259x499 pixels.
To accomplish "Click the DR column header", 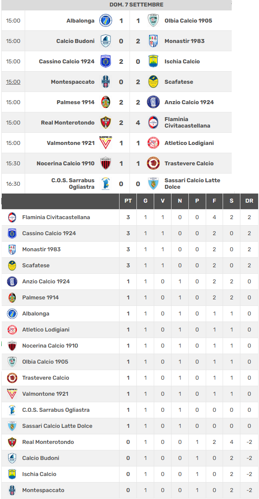I will click(x=249, y=201).
